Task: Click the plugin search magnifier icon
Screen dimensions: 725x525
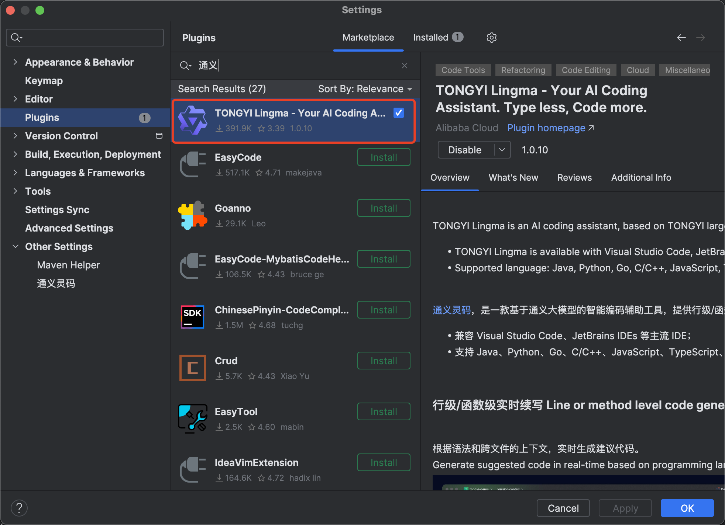Action: [185, 66]
